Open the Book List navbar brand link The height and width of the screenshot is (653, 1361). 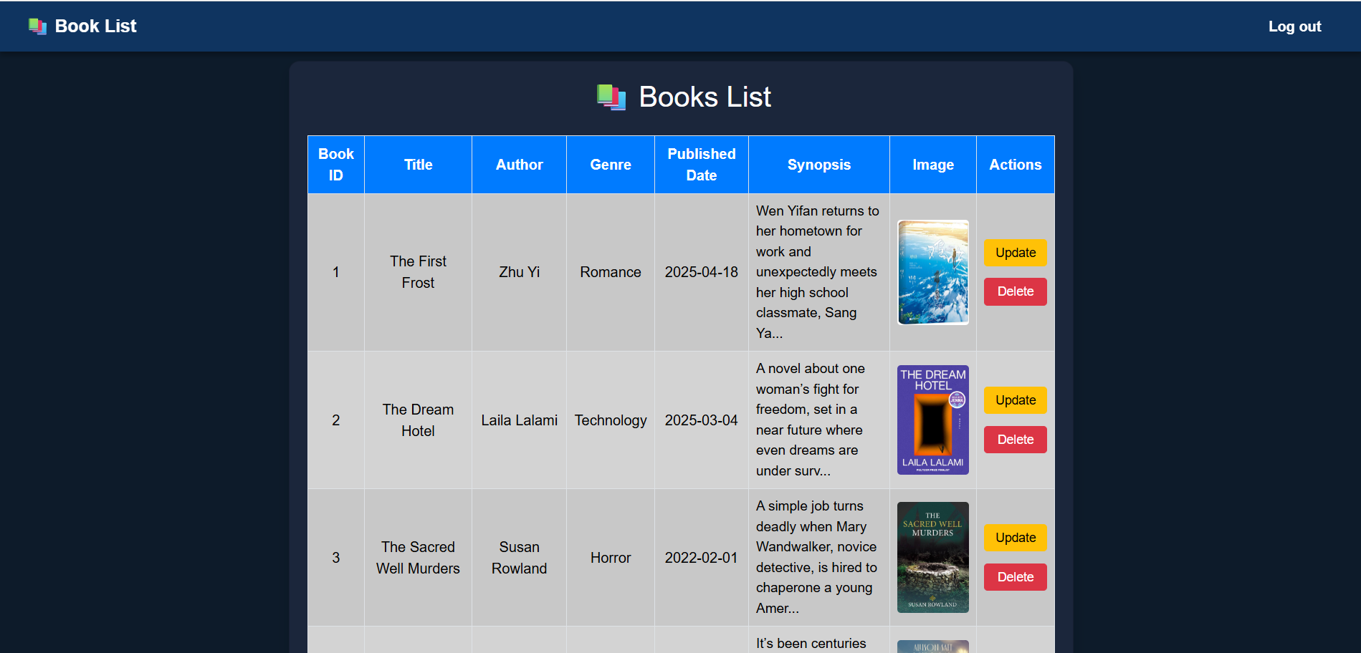82,26
